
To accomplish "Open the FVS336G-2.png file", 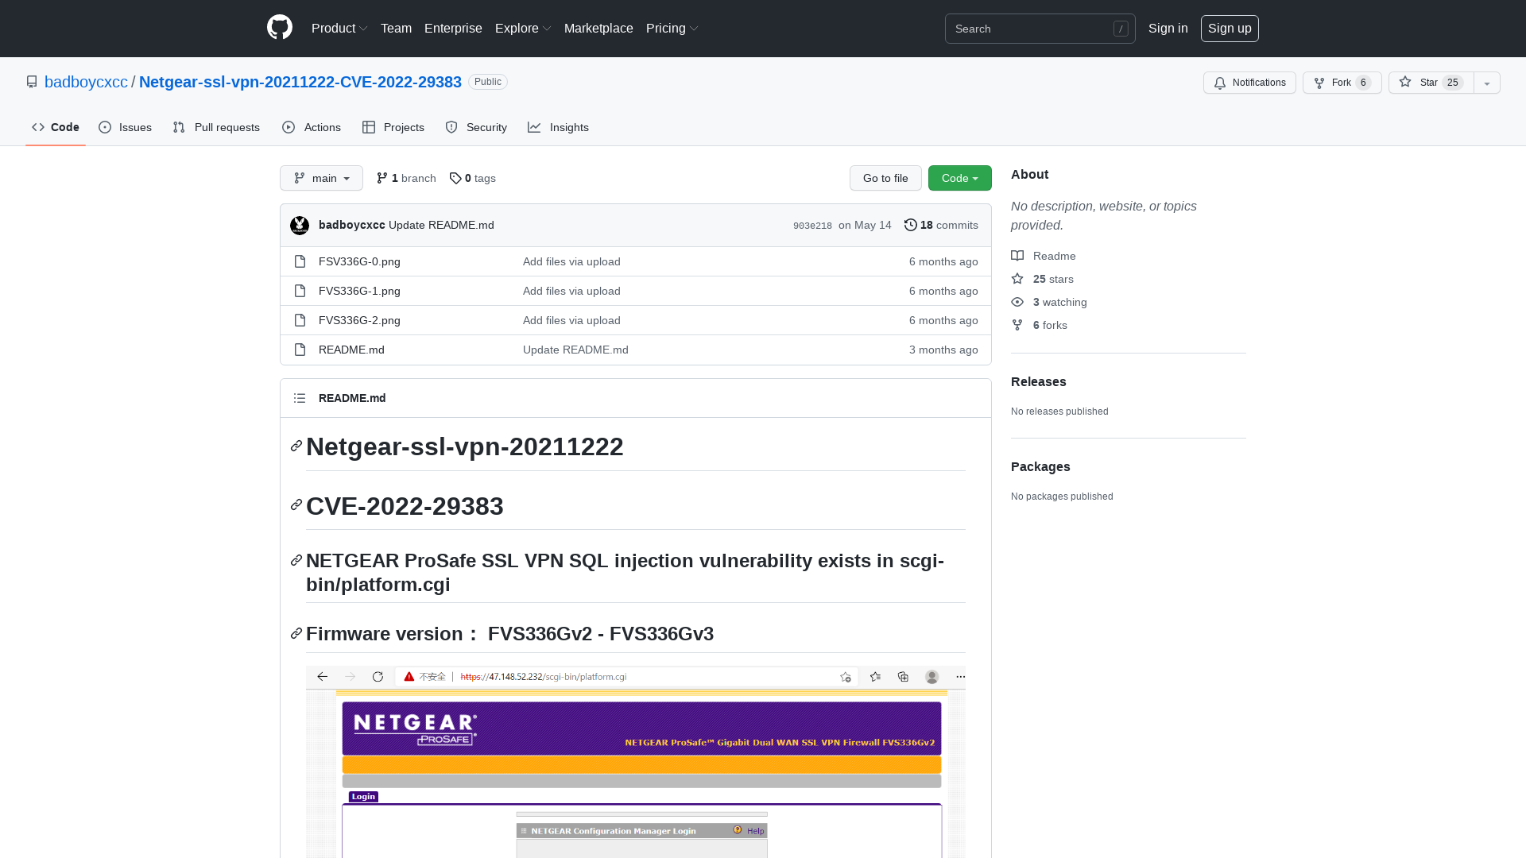I will [x=359, y=320].
